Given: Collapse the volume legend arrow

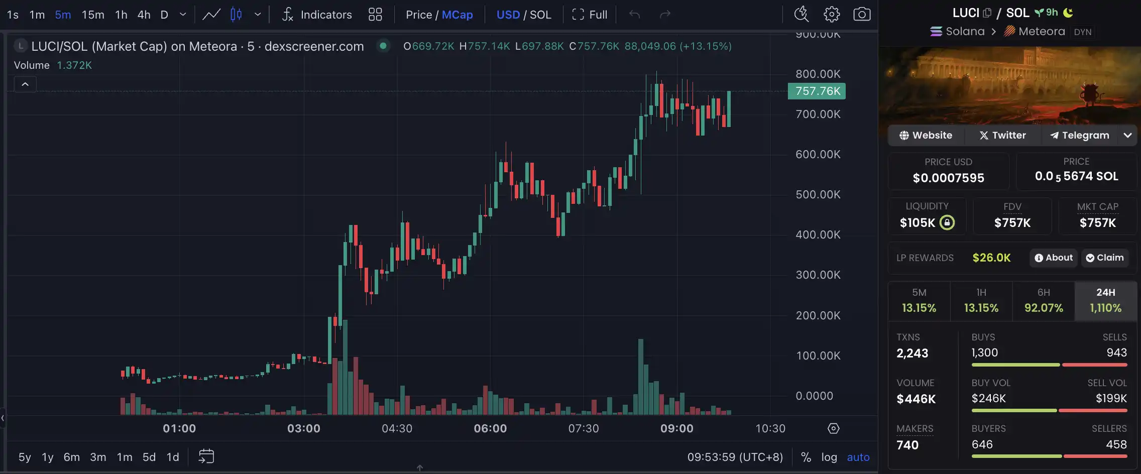Looking at the screenshot, I should coord(25,84).
